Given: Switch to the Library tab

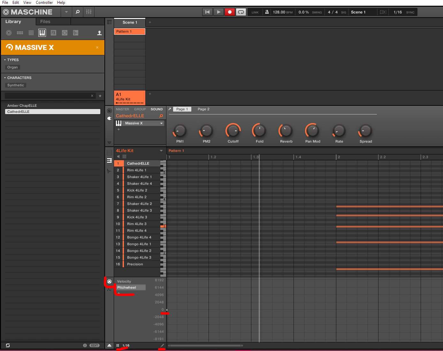Looking at the screenshot, I should [x=13, y=21].
